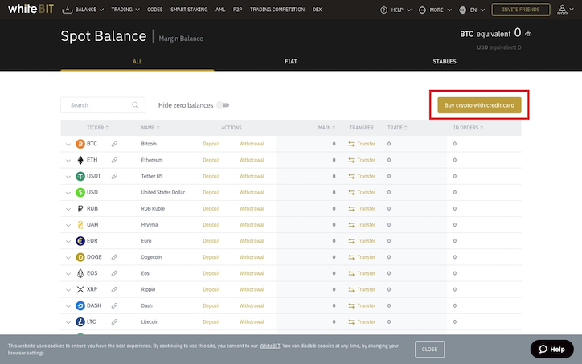This screenshot has height=364, width=582.
Task: Expand the BTC row chevron
Action: tap(68, 145)
